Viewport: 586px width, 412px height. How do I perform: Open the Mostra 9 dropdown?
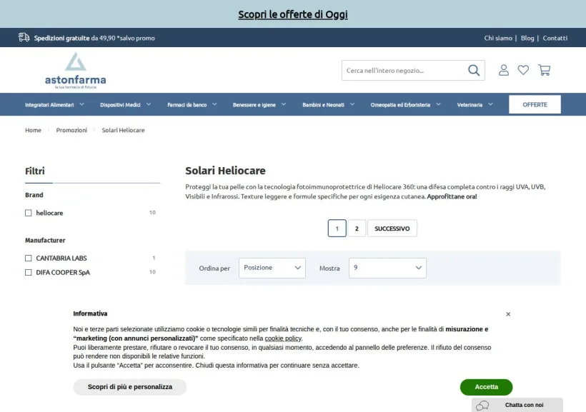[387, 268]
